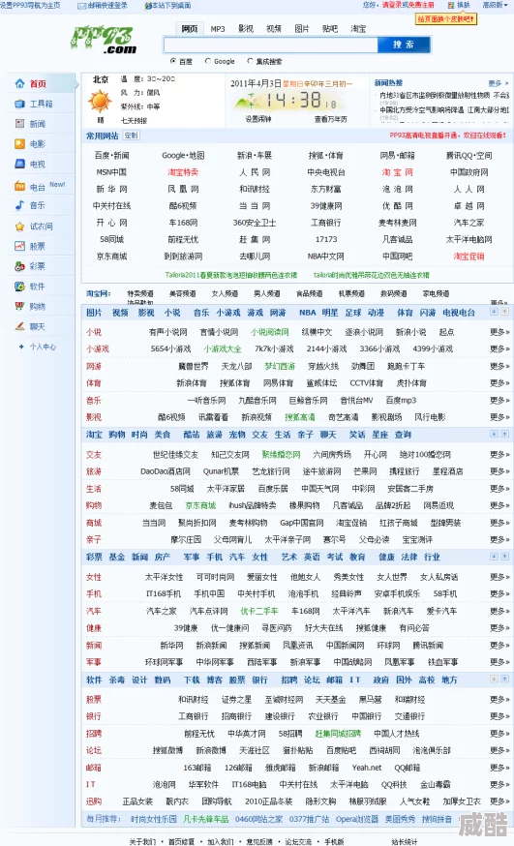Open the 百度·新闻 site link
Image resolution: width=514 pixels, height=846 pixels.
click(x=111, y=156)
